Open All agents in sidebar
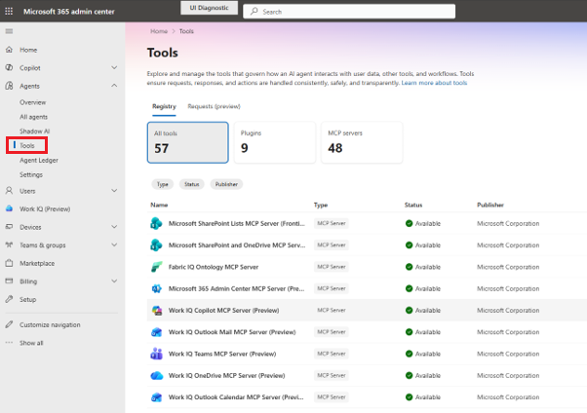The image size is (587, 413). (34, 117)
